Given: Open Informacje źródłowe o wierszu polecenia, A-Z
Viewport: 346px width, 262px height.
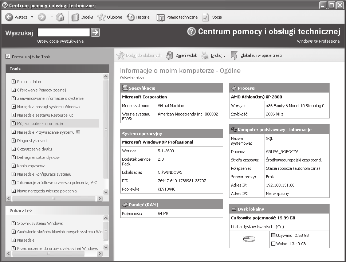Looking at the screenshot, I should point(57,183).
